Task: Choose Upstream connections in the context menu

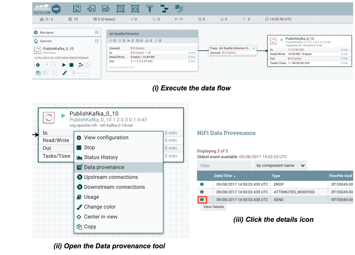Action: (118, 177)
